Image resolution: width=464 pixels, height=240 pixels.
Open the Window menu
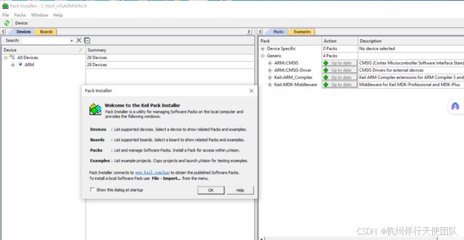[39, 15]
